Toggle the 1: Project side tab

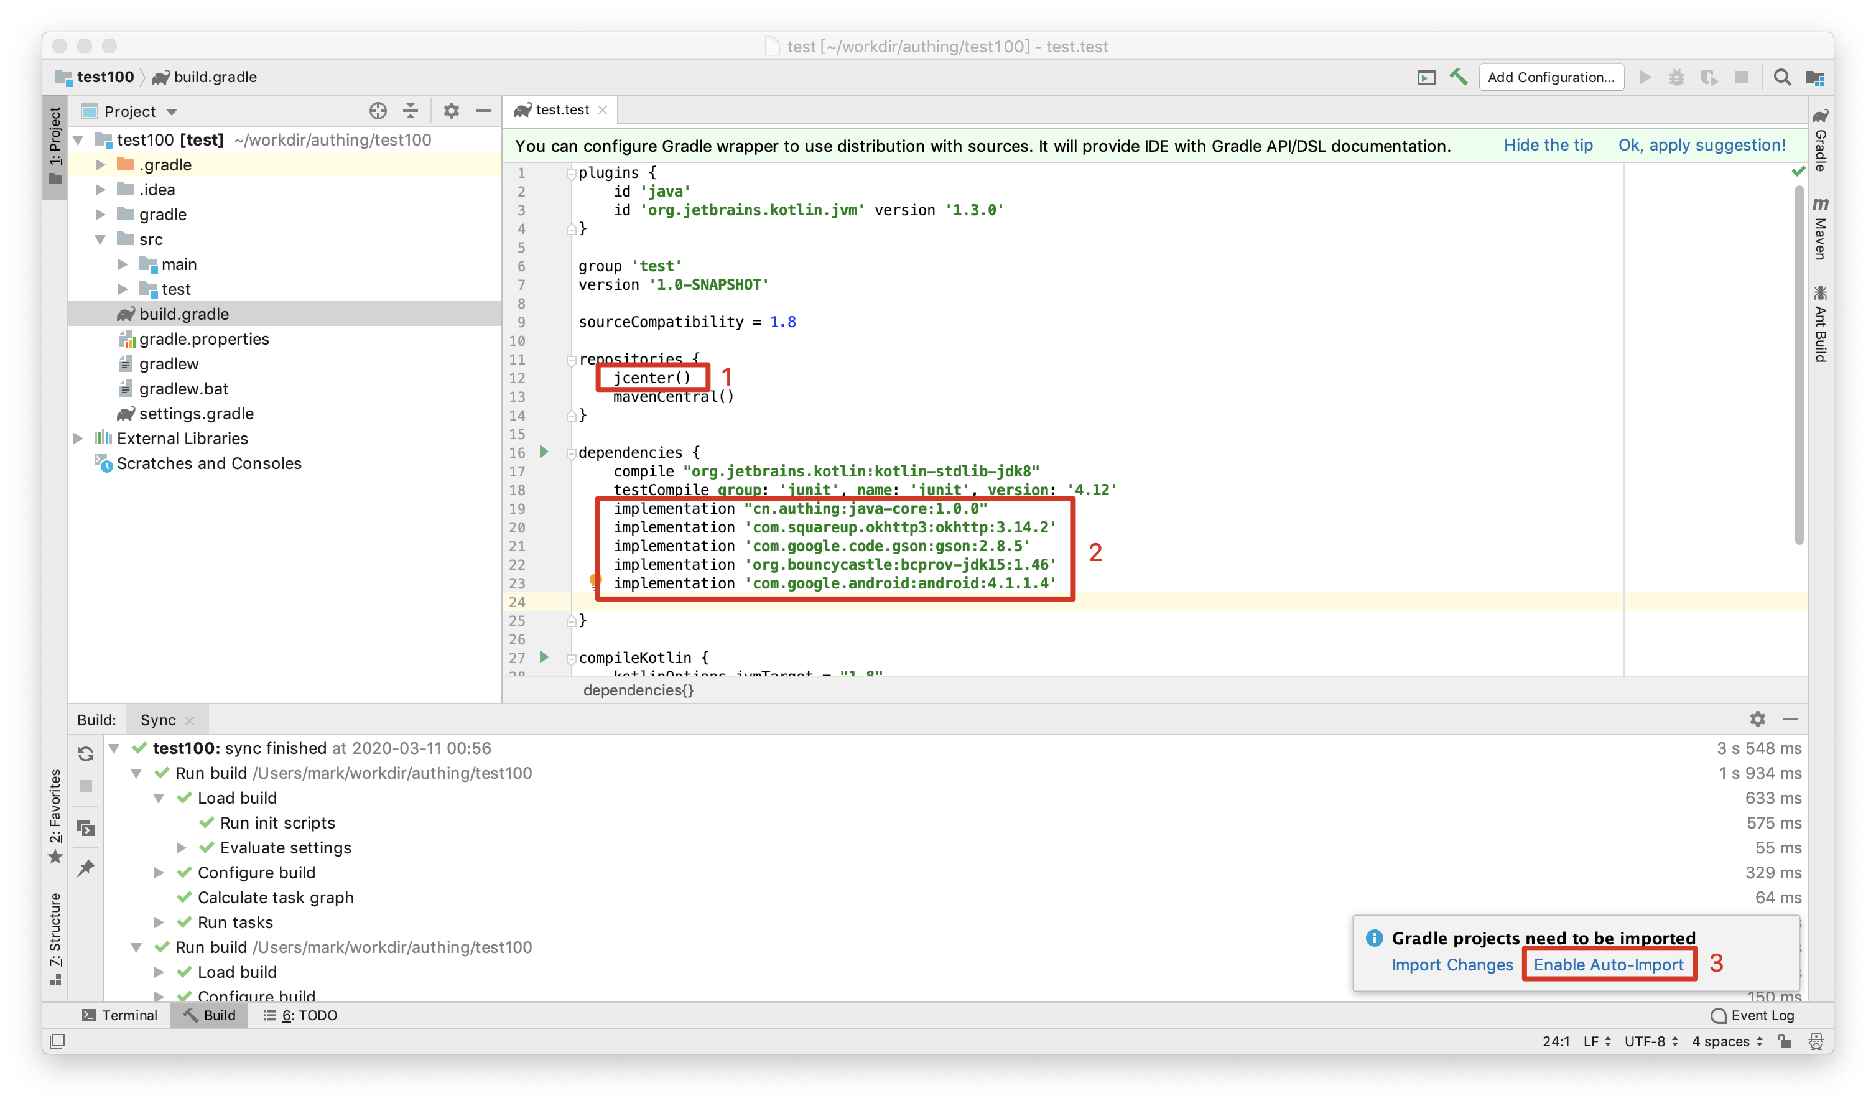click(55, 146)
